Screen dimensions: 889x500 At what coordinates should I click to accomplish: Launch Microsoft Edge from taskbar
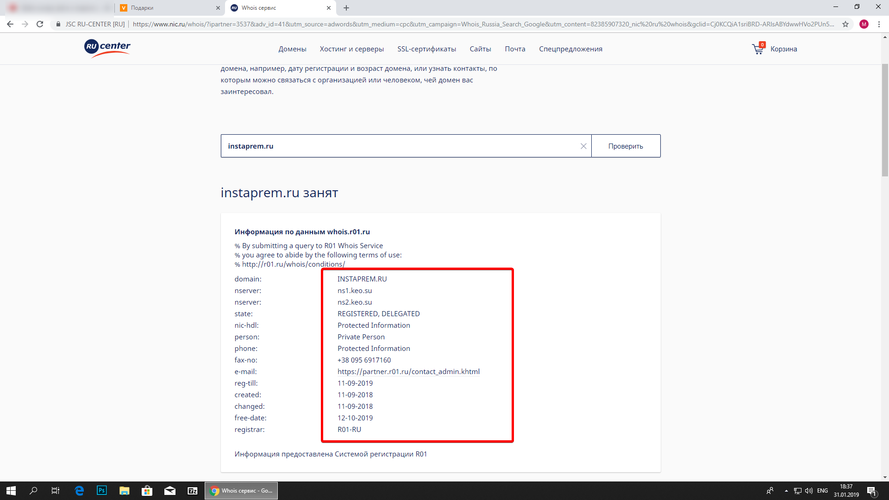coord(79,491)
